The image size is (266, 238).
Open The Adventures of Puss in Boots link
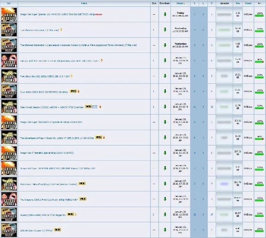[57, 138]
